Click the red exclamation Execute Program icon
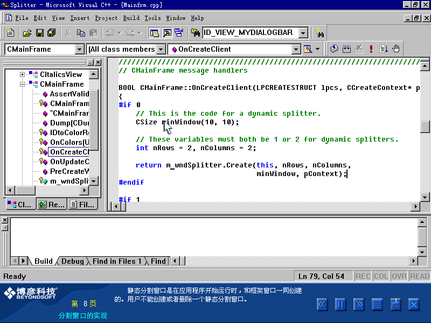This screenshot has height=323, width=431. 371,49
